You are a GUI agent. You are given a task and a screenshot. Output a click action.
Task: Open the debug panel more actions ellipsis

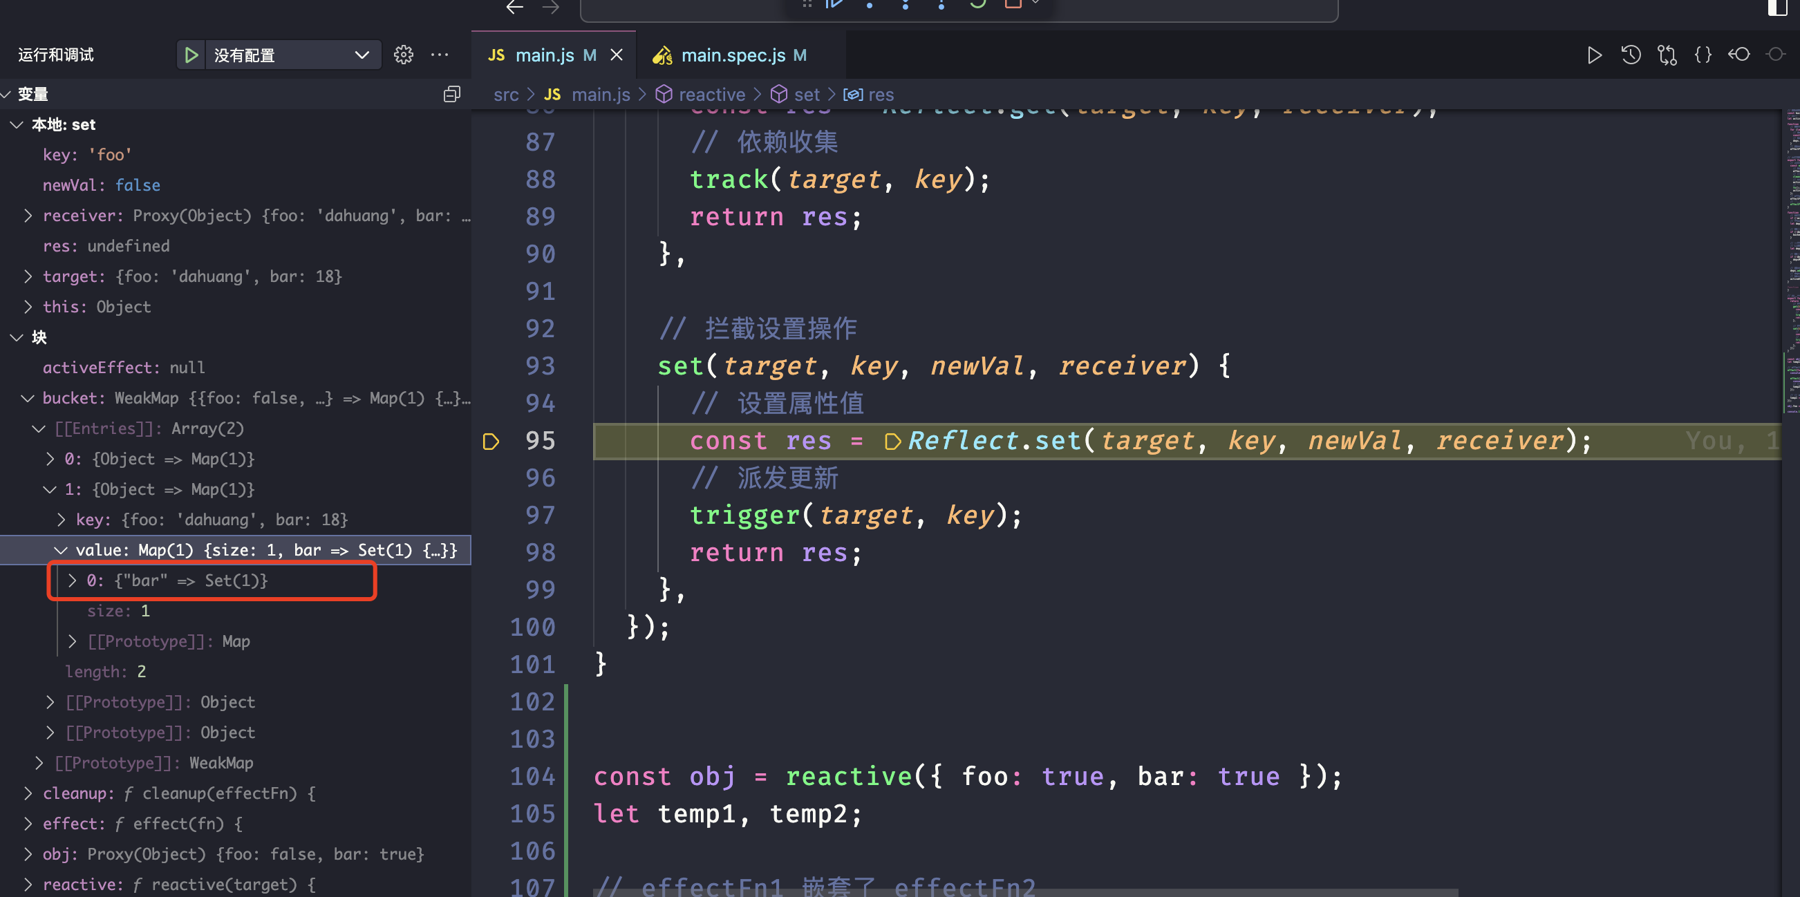[440, 55]
